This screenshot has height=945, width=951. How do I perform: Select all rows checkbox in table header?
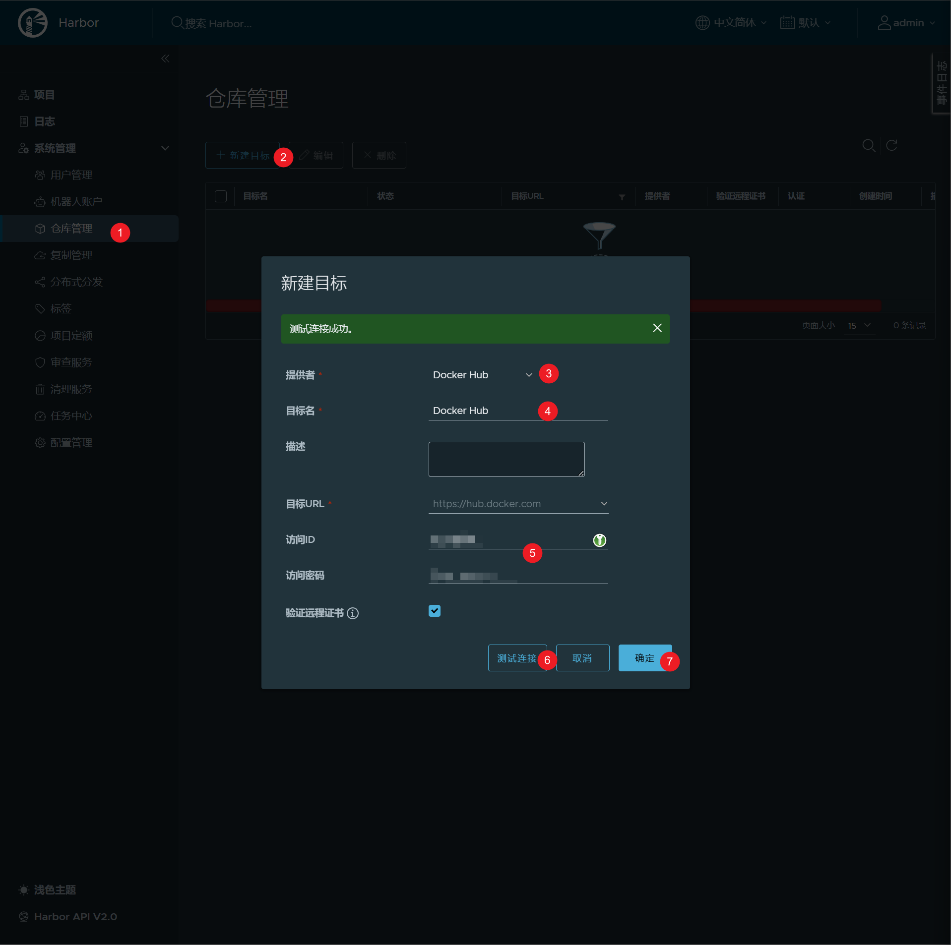(x=221, y=196)
